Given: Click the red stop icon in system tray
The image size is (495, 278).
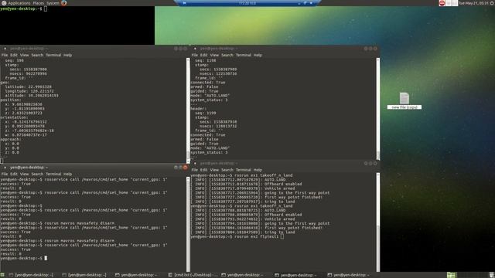Looking at the screenshot, I should coord(442,3).
